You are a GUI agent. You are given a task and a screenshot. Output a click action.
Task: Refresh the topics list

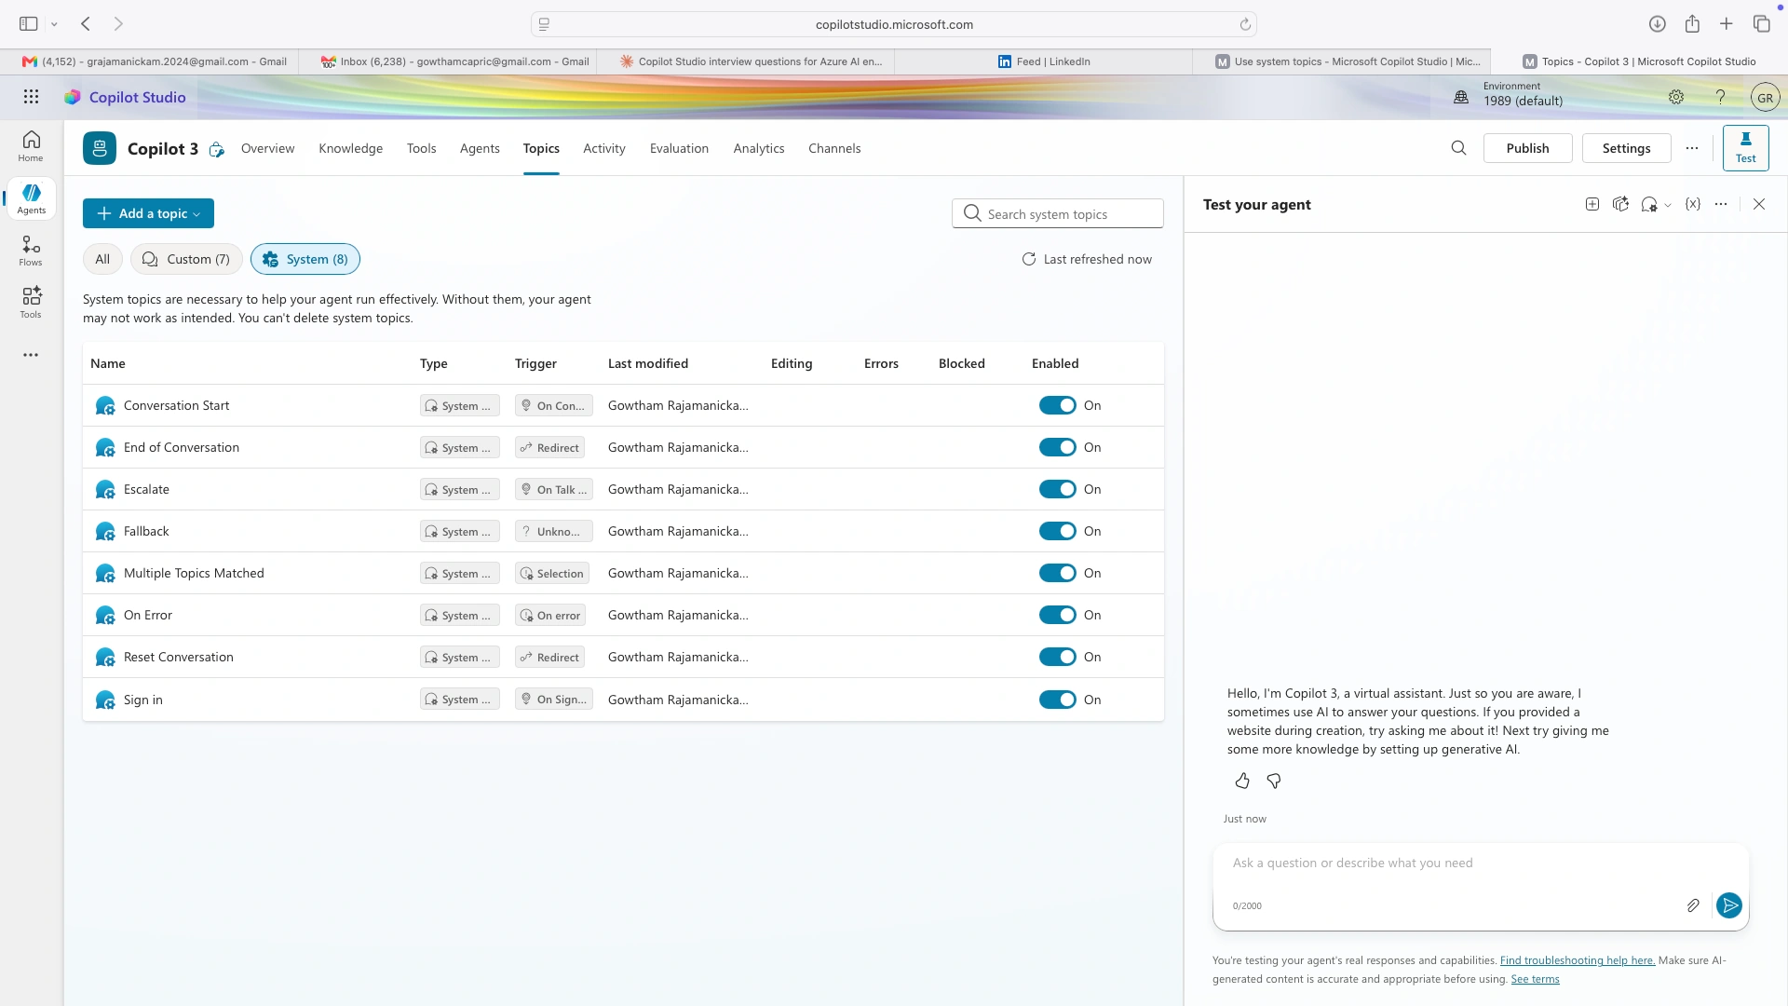tap(1087, 259)
